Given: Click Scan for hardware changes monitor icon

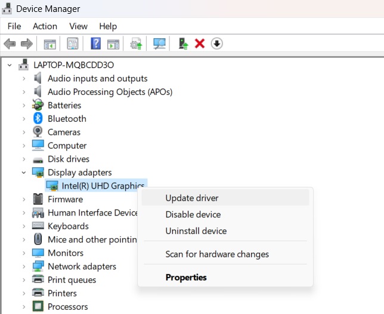Looking at the screenshot, I should (159, 44).
